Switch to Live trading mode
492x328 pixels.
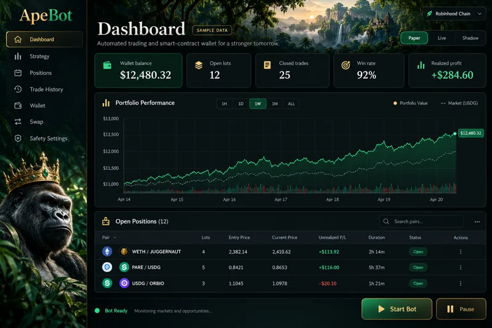(x=442, y=38)
